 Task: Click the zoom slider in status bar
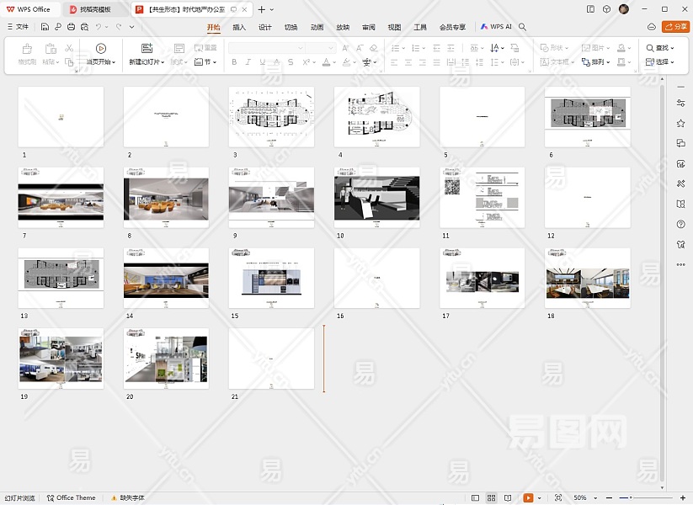tap(631, 497)
